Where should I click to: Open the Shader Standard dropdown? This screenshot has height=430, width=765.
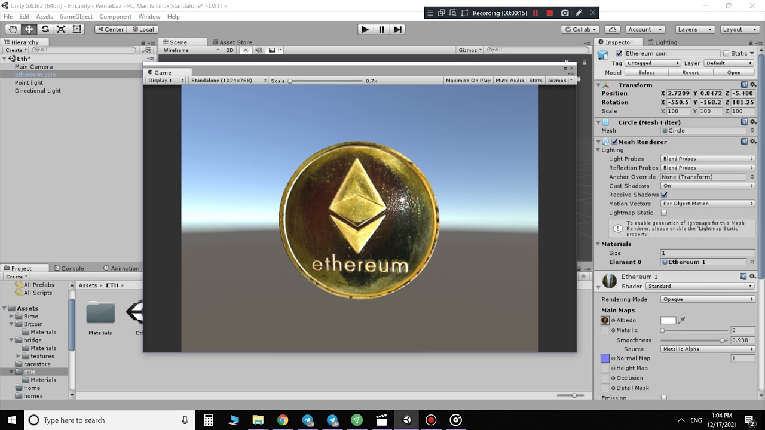click(700, 286)
